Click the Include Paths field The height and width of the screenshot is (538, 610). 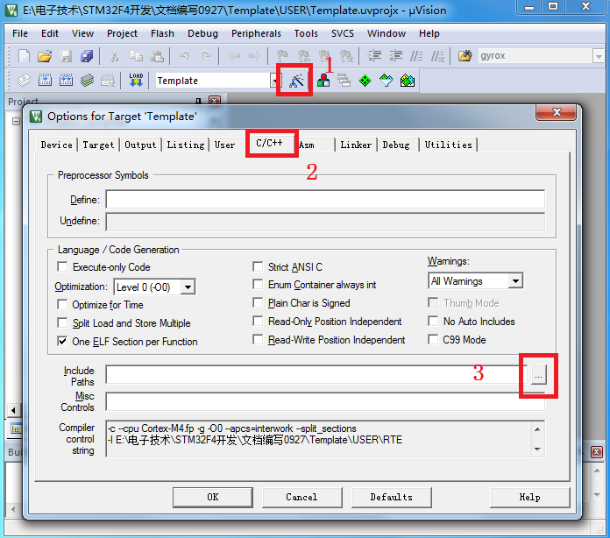316,375
